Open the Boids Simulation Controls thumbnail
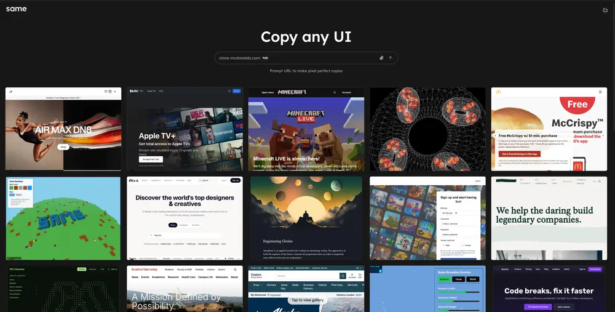Image resolution: width=615 pixels, height=312 pixels. pos(427,289)
